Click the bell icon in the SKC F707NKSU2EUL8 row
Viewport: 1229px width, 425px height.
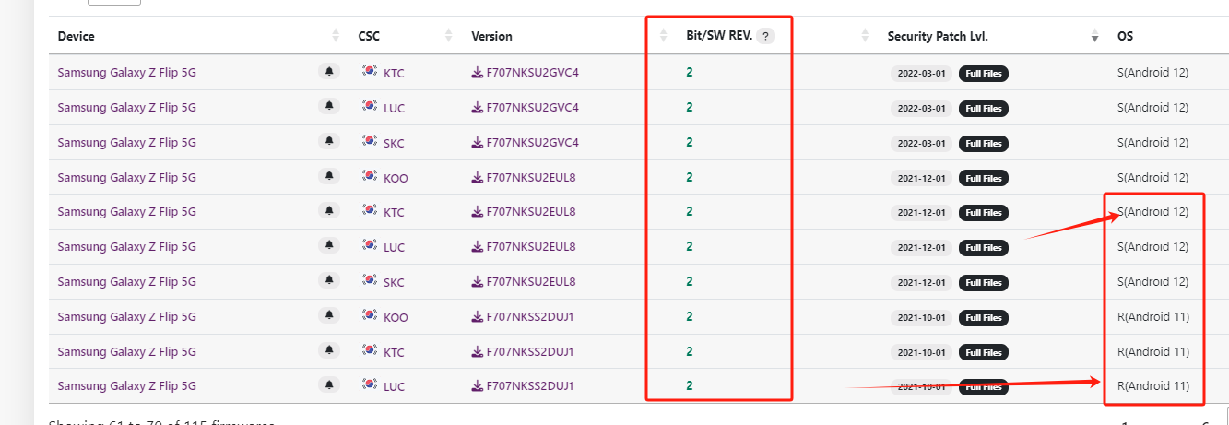click(x=329, y=280)
